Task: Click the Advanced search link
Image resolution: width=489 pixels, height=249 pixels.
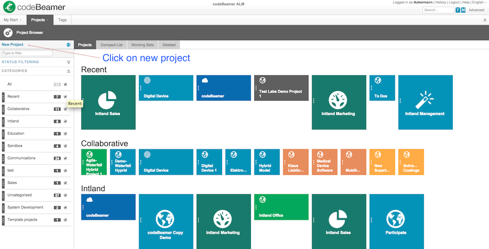Action: 476,10
